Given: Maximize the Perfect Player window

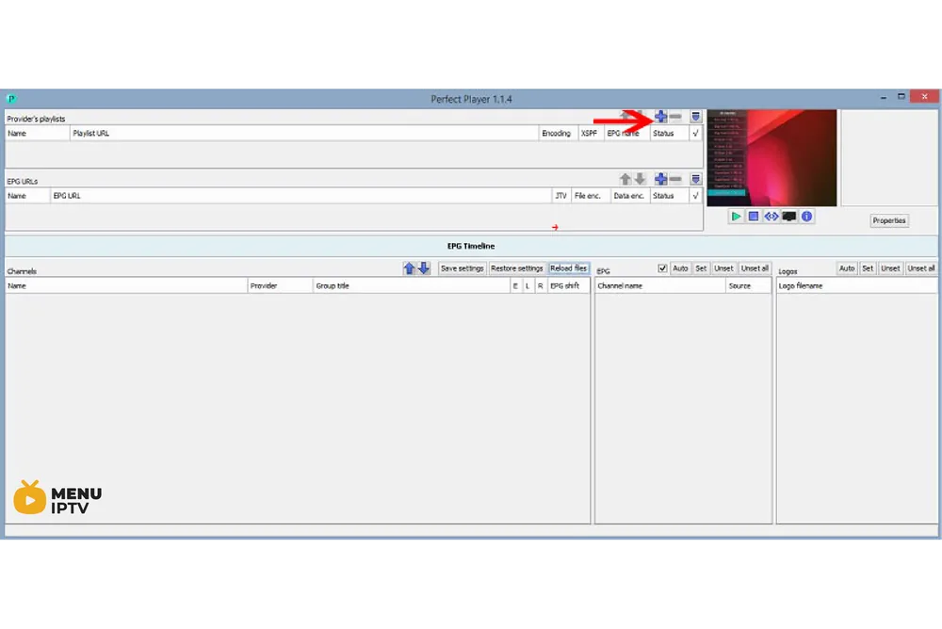Looking at the screenshot, I should pos(901,97).
